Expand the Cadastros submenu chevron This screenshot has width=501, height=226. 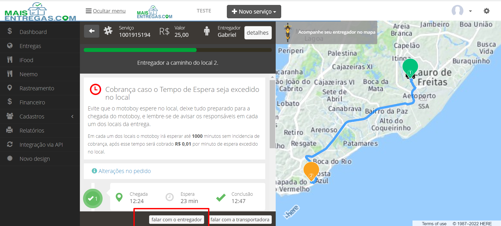pos(72,116)
